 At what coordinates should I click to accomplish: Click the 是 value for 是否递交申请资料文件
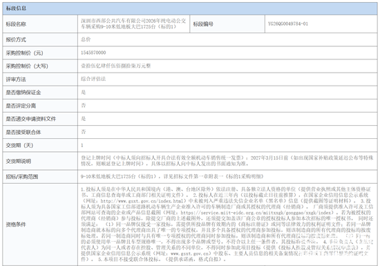(x=84, y=119)
